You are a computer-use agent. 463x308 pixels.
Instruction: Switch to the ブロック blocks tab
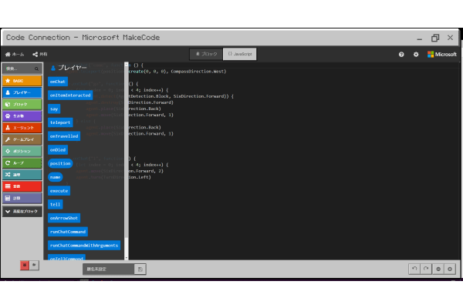pyautogui.click(x=206, y=54)
